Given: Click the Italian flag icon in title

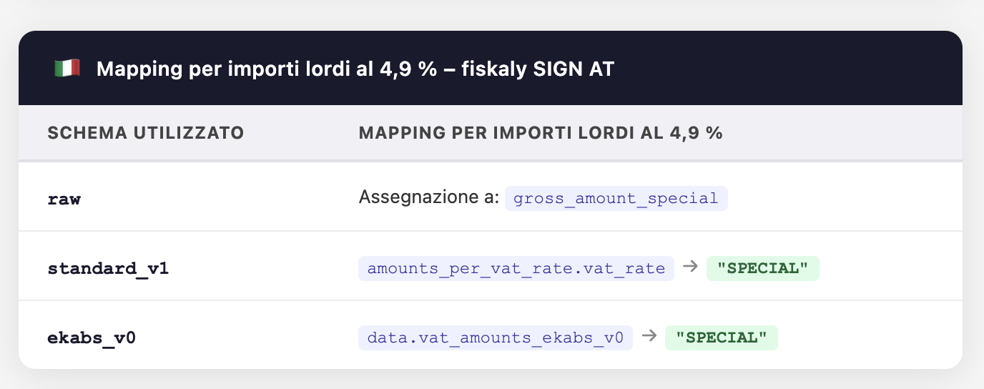Looking at the screenshot, I should point(67,69).
